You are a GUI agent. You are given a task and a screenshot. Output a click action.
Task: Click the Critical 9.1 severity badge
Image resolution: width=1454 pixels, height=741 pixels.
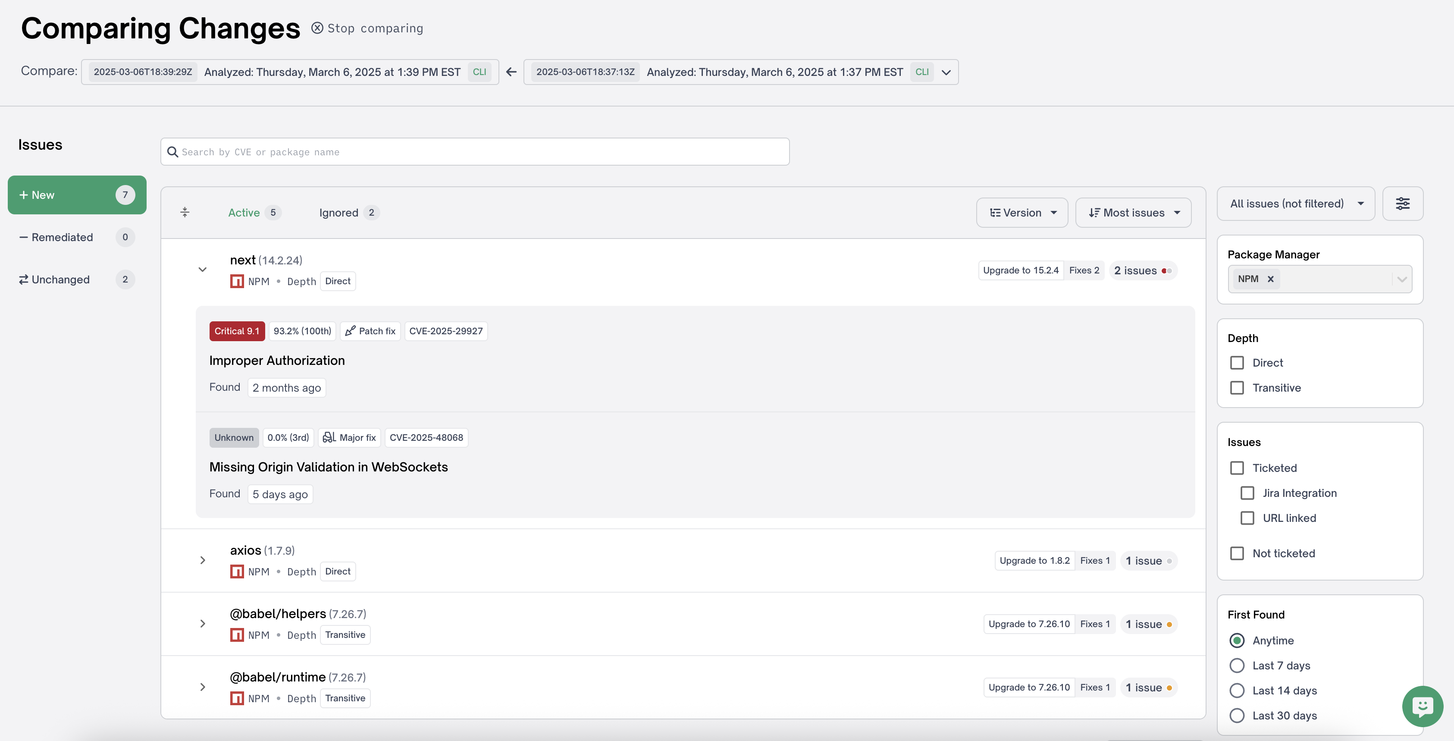tap(236, 331)
